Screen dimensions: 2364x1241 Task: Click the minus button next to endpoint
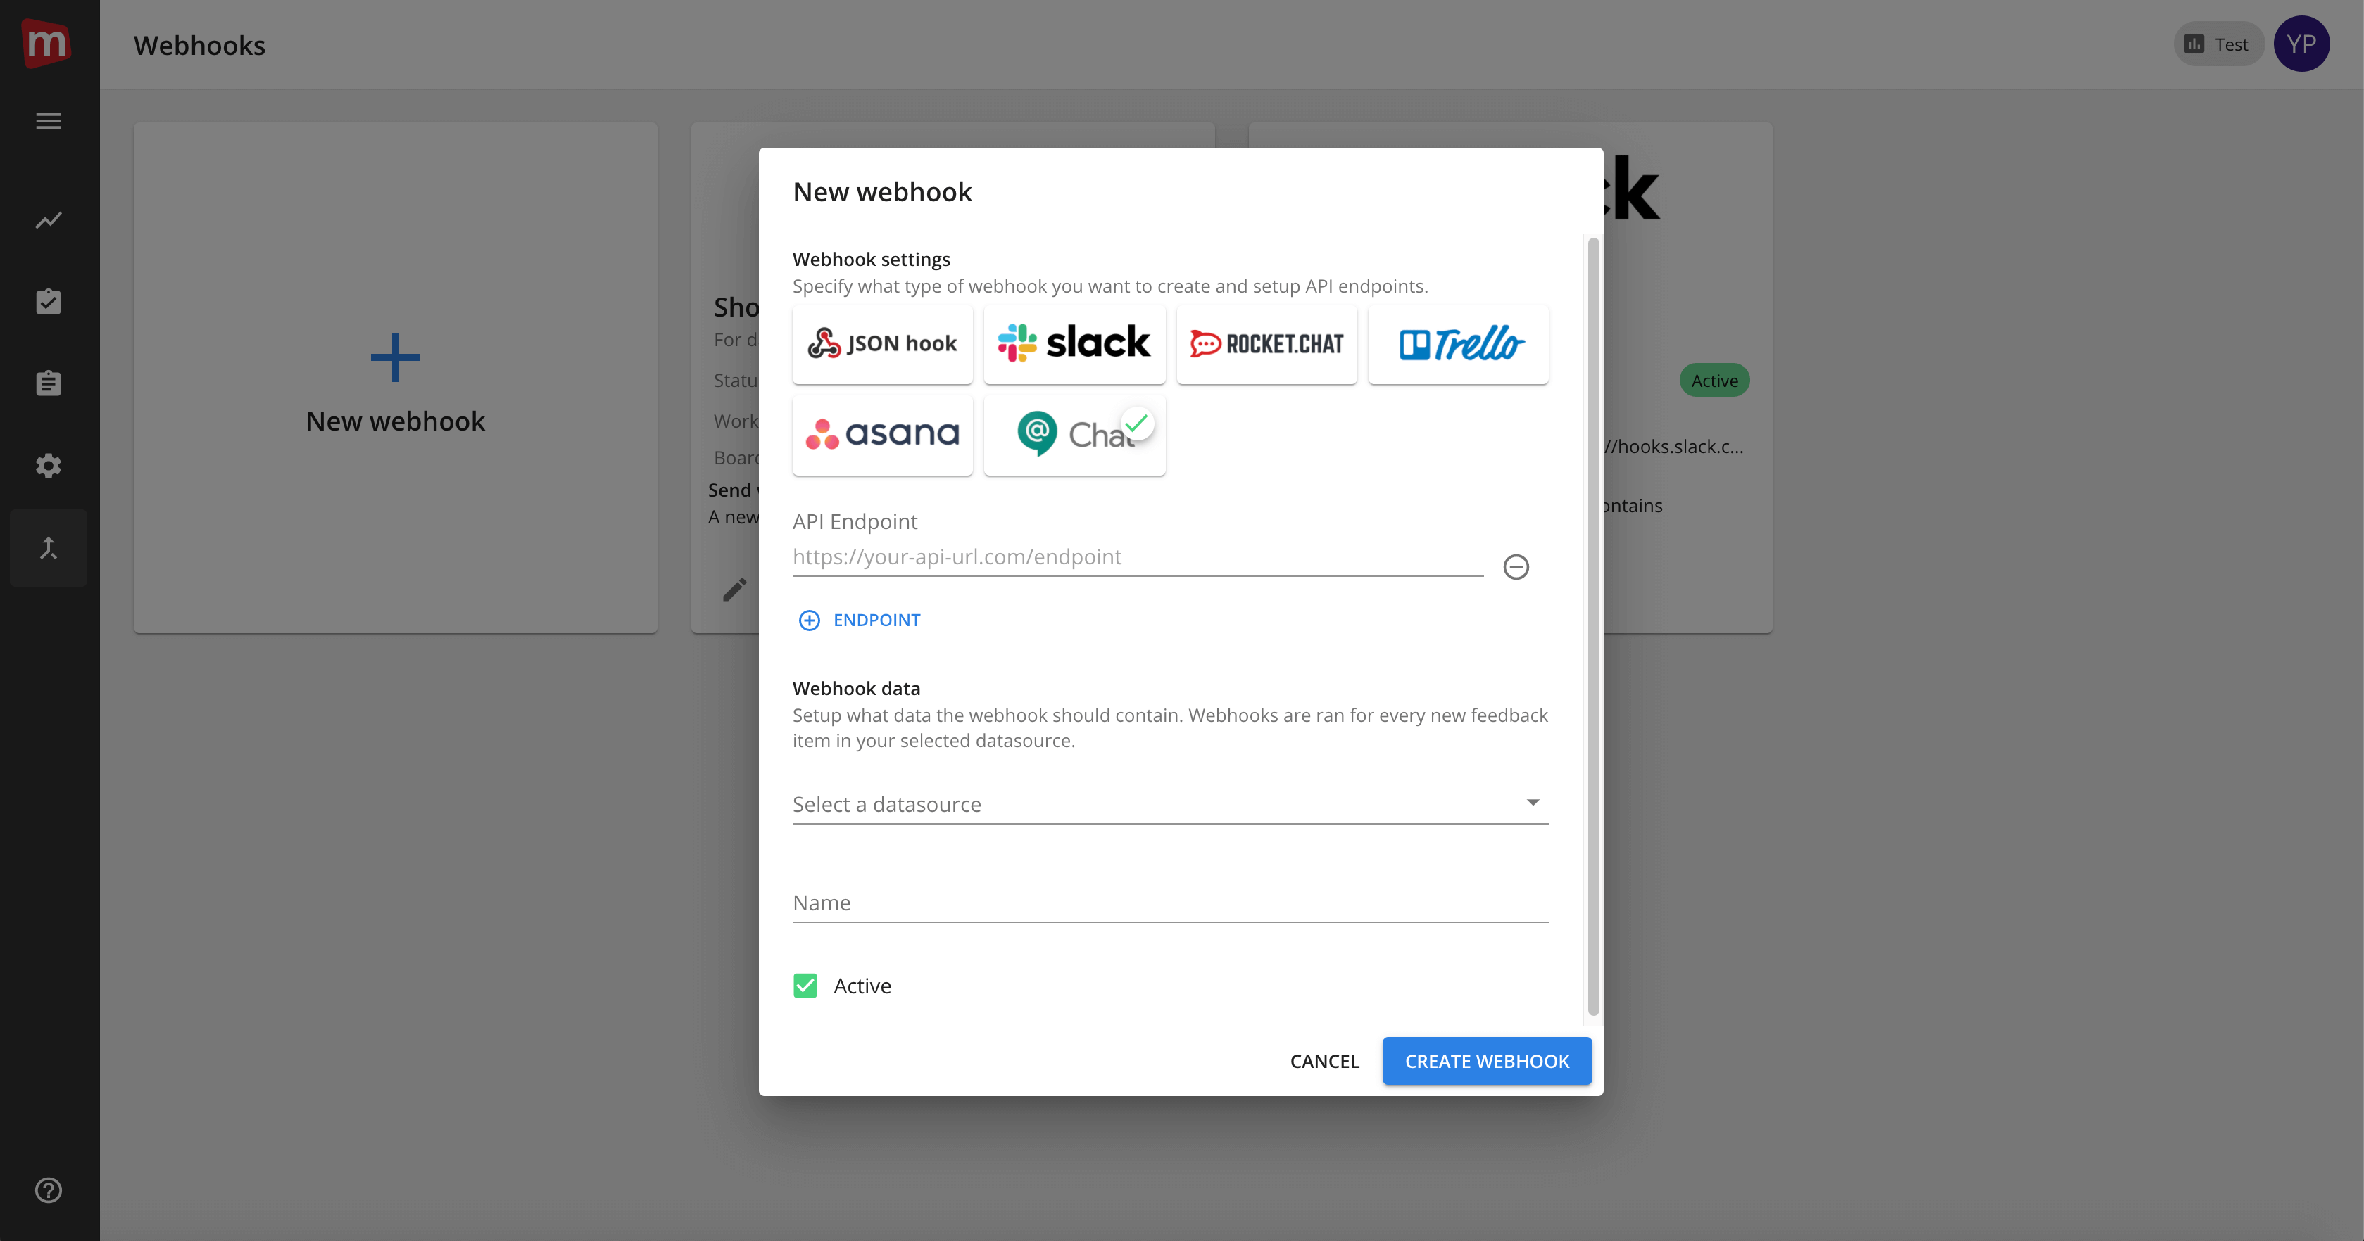1515,567
